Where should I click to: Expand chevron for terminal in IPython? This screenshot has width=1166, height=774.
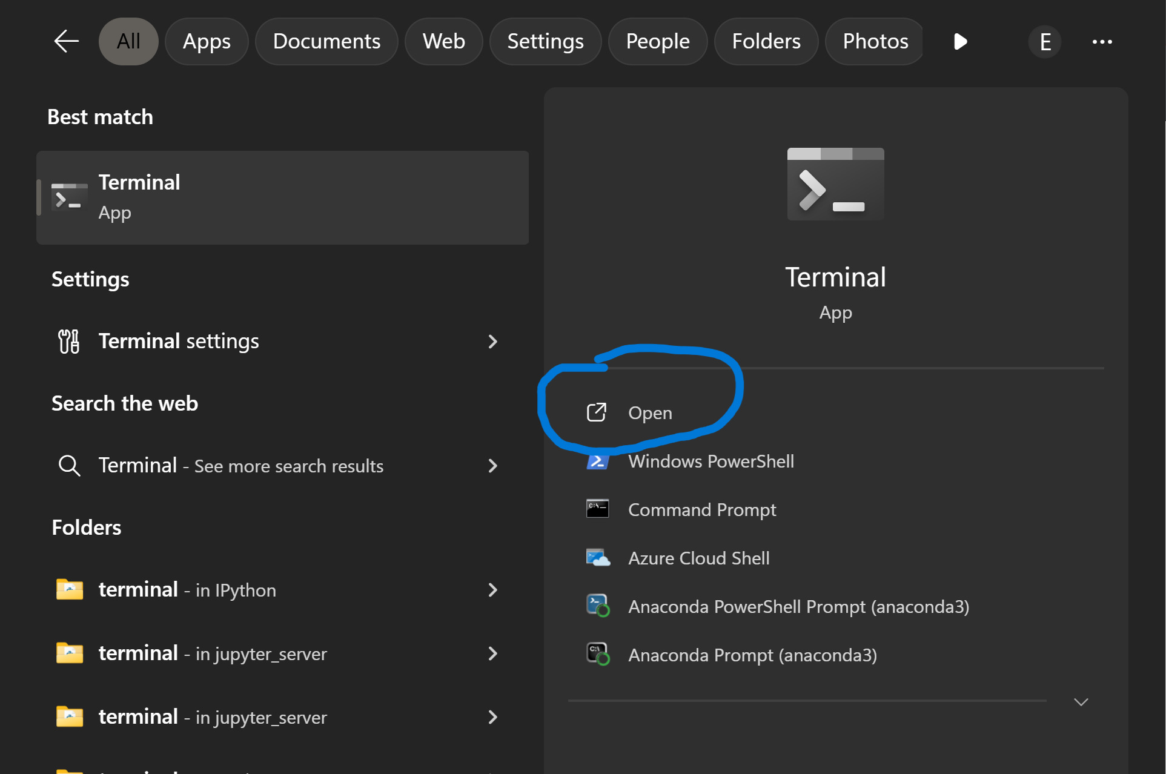493,590
